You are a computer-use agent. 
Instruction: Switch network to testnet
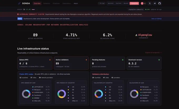[118, 3]
